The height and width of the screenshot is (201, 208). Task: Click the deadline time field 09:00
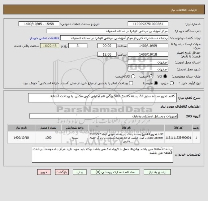(x=107, y=46)
